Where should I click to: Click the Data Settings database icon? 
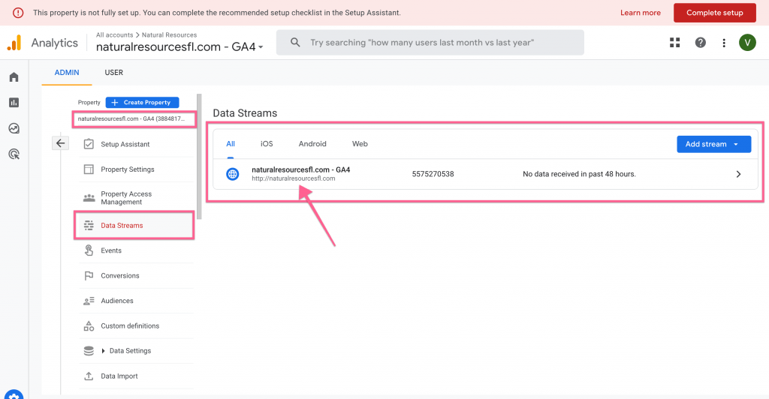[89, 351]
